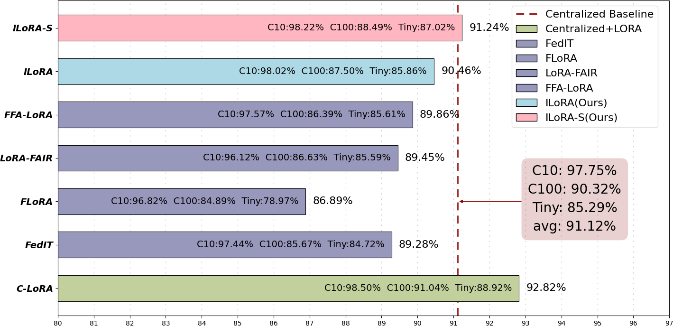
Task: Select the green C-LoRA bar
Action: [190, 288]
